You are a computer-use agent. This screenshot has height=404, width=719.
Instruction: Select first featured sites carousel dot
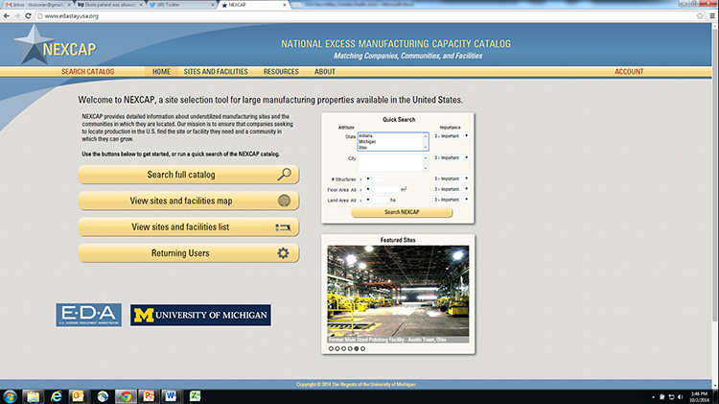click(x=331, y=349)
